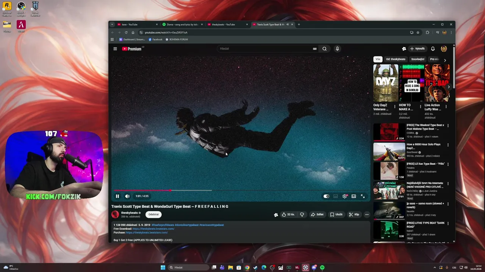Open more actions next to the Klip button
The height and width of the screenshot is (272, 485).
click(367, 215)
